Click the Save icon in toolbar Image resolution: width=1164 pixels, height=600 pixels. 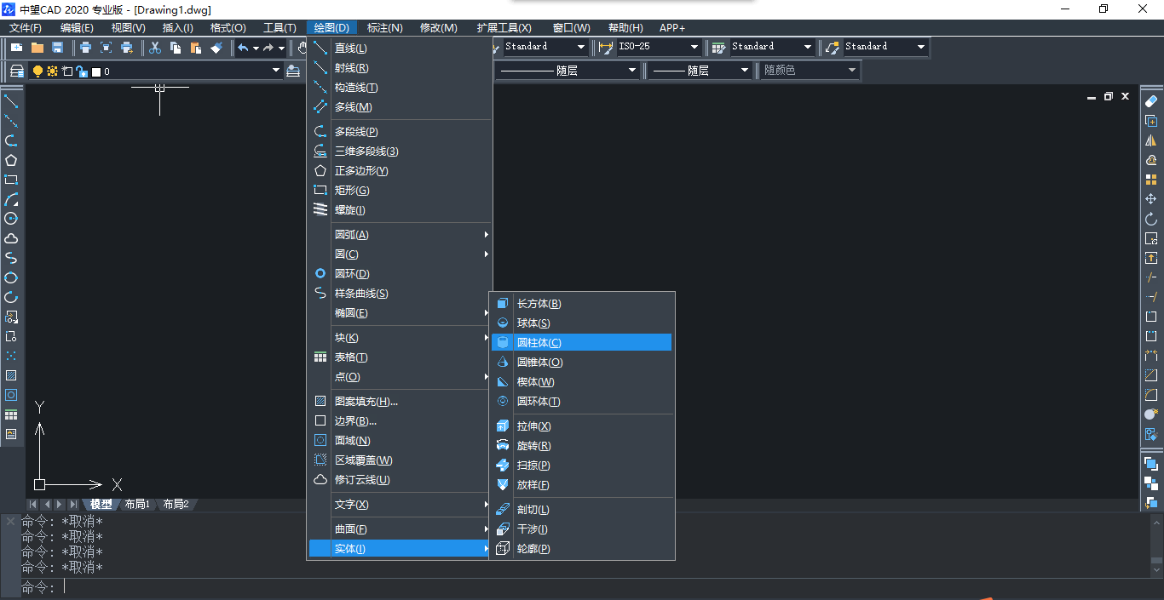(x=58, y=48)
